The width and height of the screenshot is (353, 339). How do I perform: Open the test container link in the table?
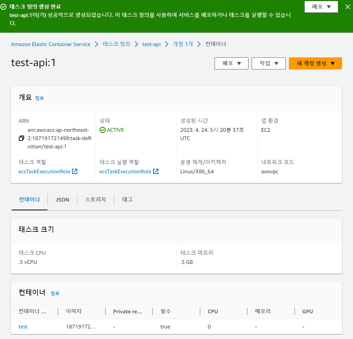(x=23, y=327)
